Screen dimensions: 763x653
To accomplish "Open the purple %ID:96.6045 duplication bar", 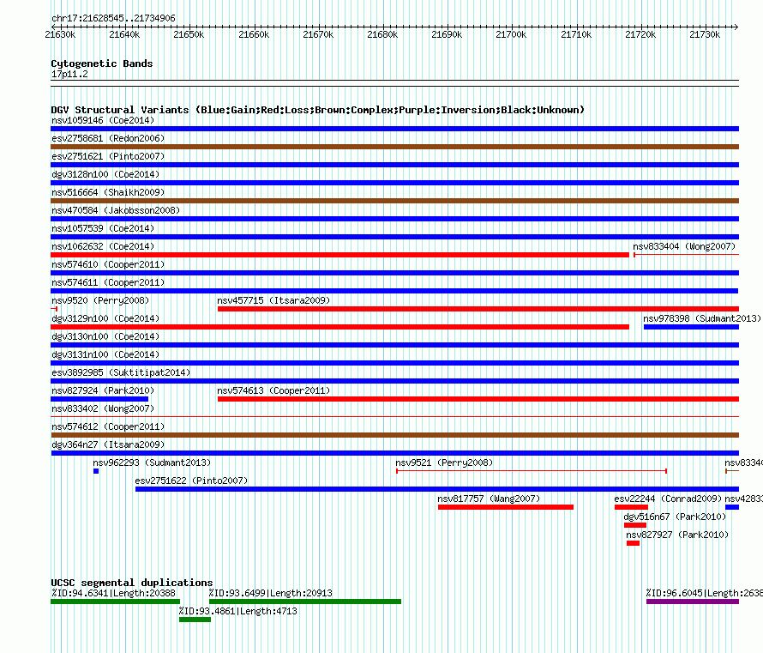I will [x=693, y=602].
